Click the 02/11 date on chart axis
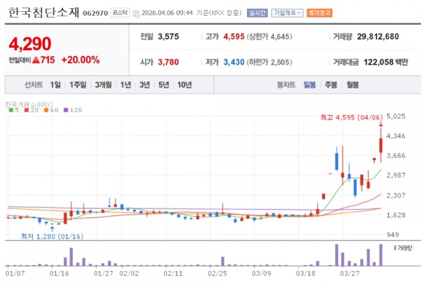 coord(173,274)
